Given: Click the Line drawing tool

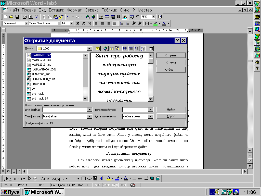Looking at the screenshot, I should pyautogui.click(x=72, y=178).
